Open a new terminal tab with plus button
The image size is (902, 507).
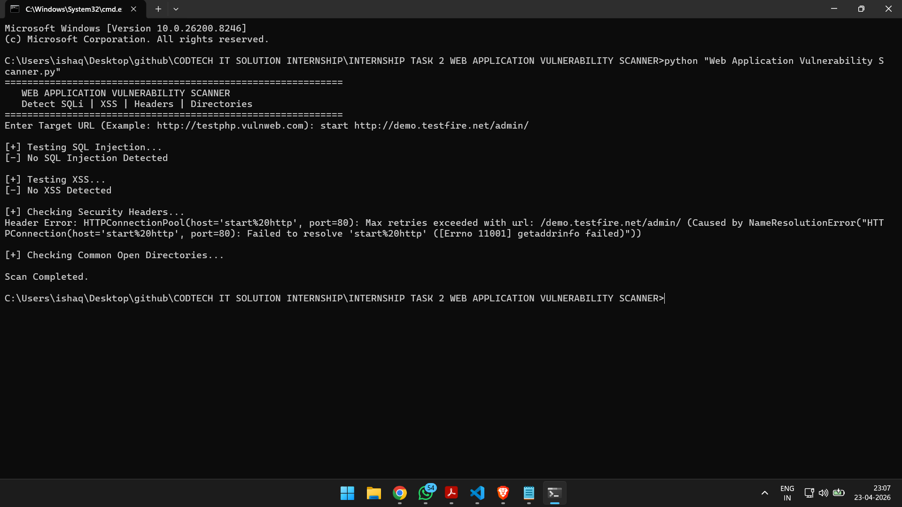click(x=158, y=9)
